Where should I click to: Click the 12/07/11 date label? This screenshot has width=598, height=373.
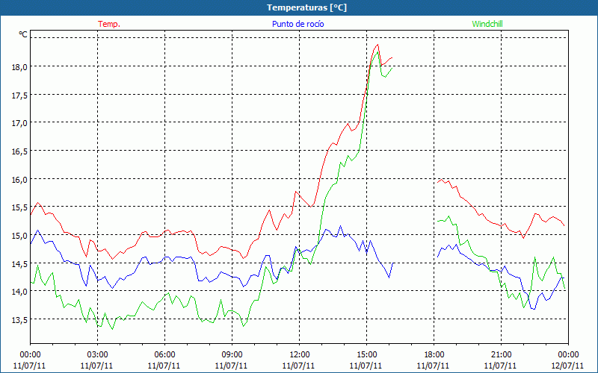click(x=567, y=366)
